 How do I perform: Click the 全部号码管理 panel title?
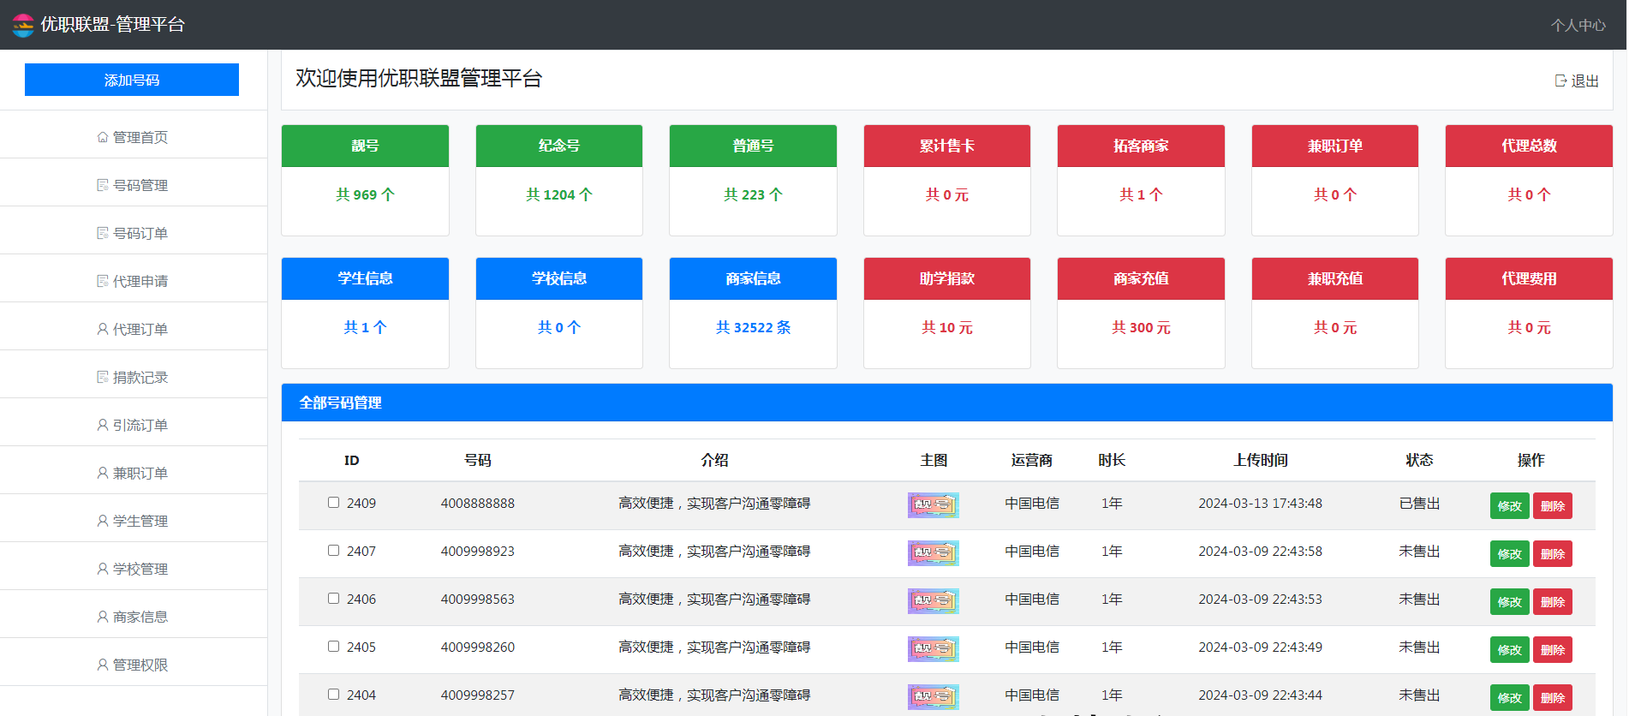pyautogui.click(x=340, y=403)
